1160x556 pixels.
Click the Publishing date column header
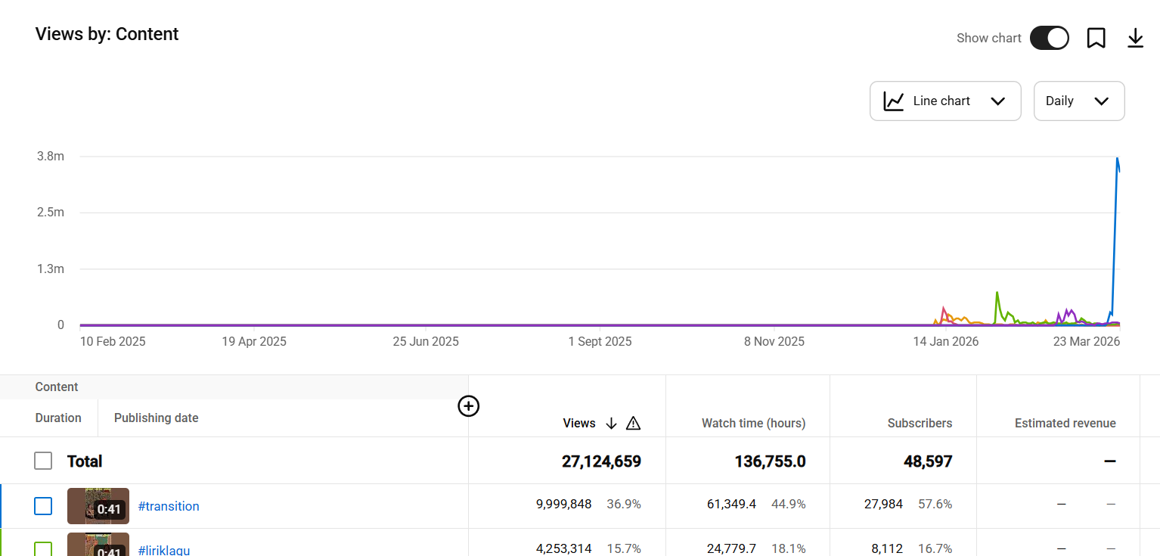click(x=156, y=418)
